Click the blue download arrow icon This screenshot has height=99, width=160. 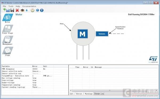tap(27, 10)
